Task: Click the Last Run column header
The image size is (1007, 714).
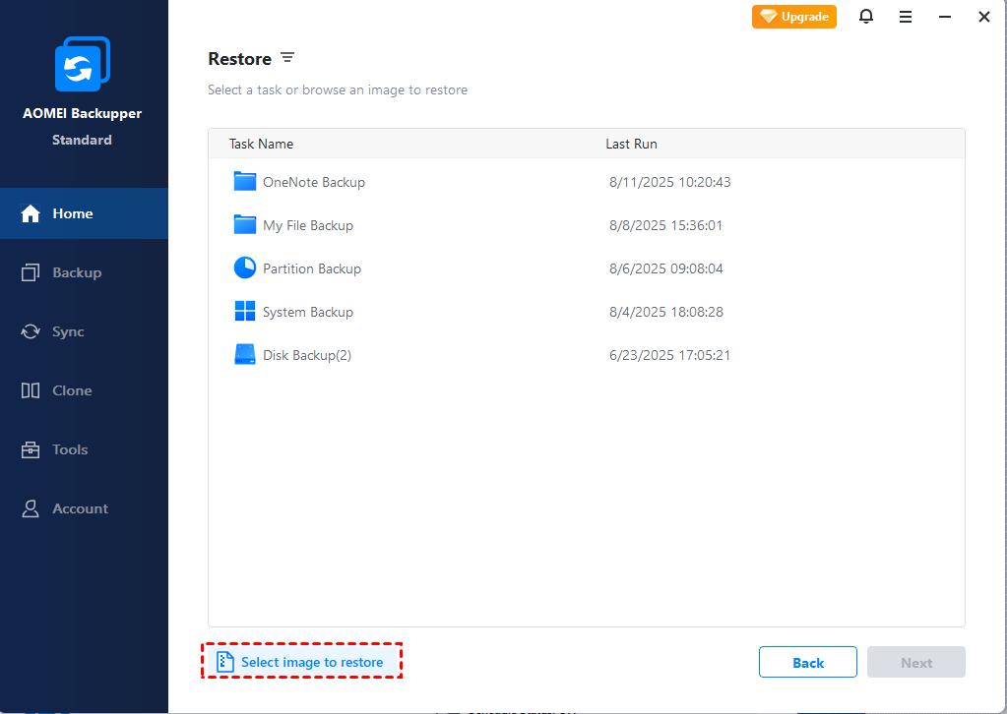Action: pyautogui.click(x=631, y=143)
